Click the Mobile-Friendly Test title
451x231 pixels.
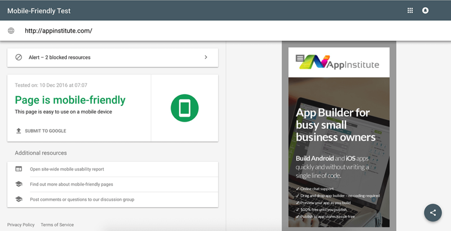pyautogui.click(x=39, y=11)
